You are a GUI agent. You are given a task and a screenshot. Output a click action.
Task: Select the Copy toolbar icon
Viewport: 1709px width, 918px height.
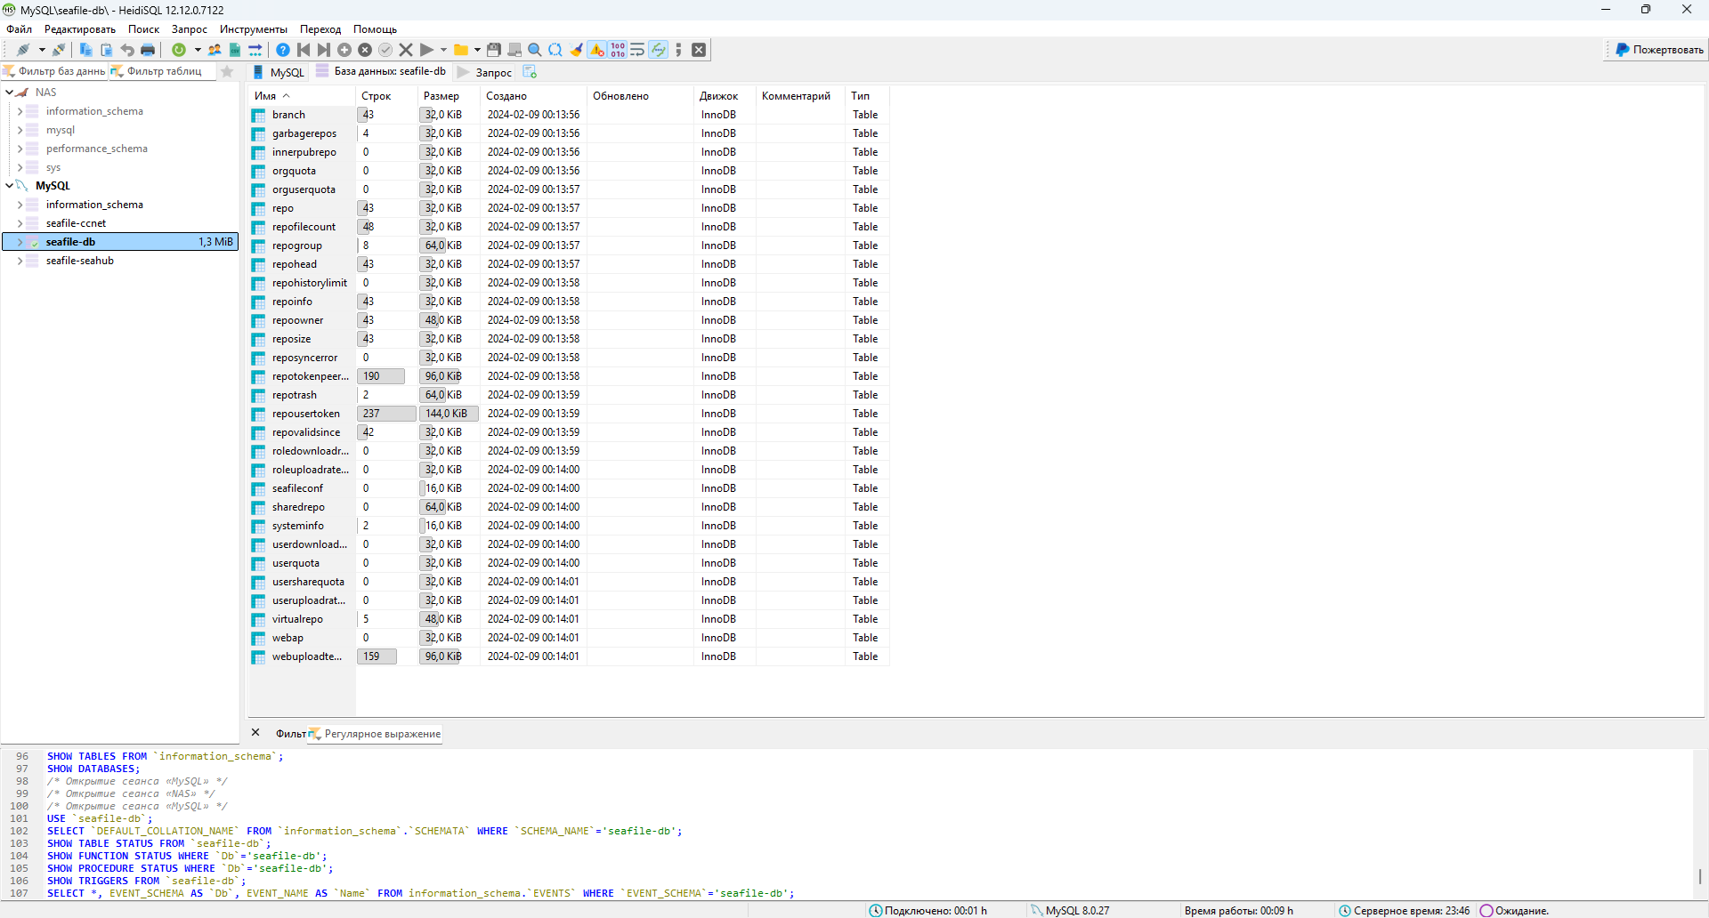pos(85,50)
